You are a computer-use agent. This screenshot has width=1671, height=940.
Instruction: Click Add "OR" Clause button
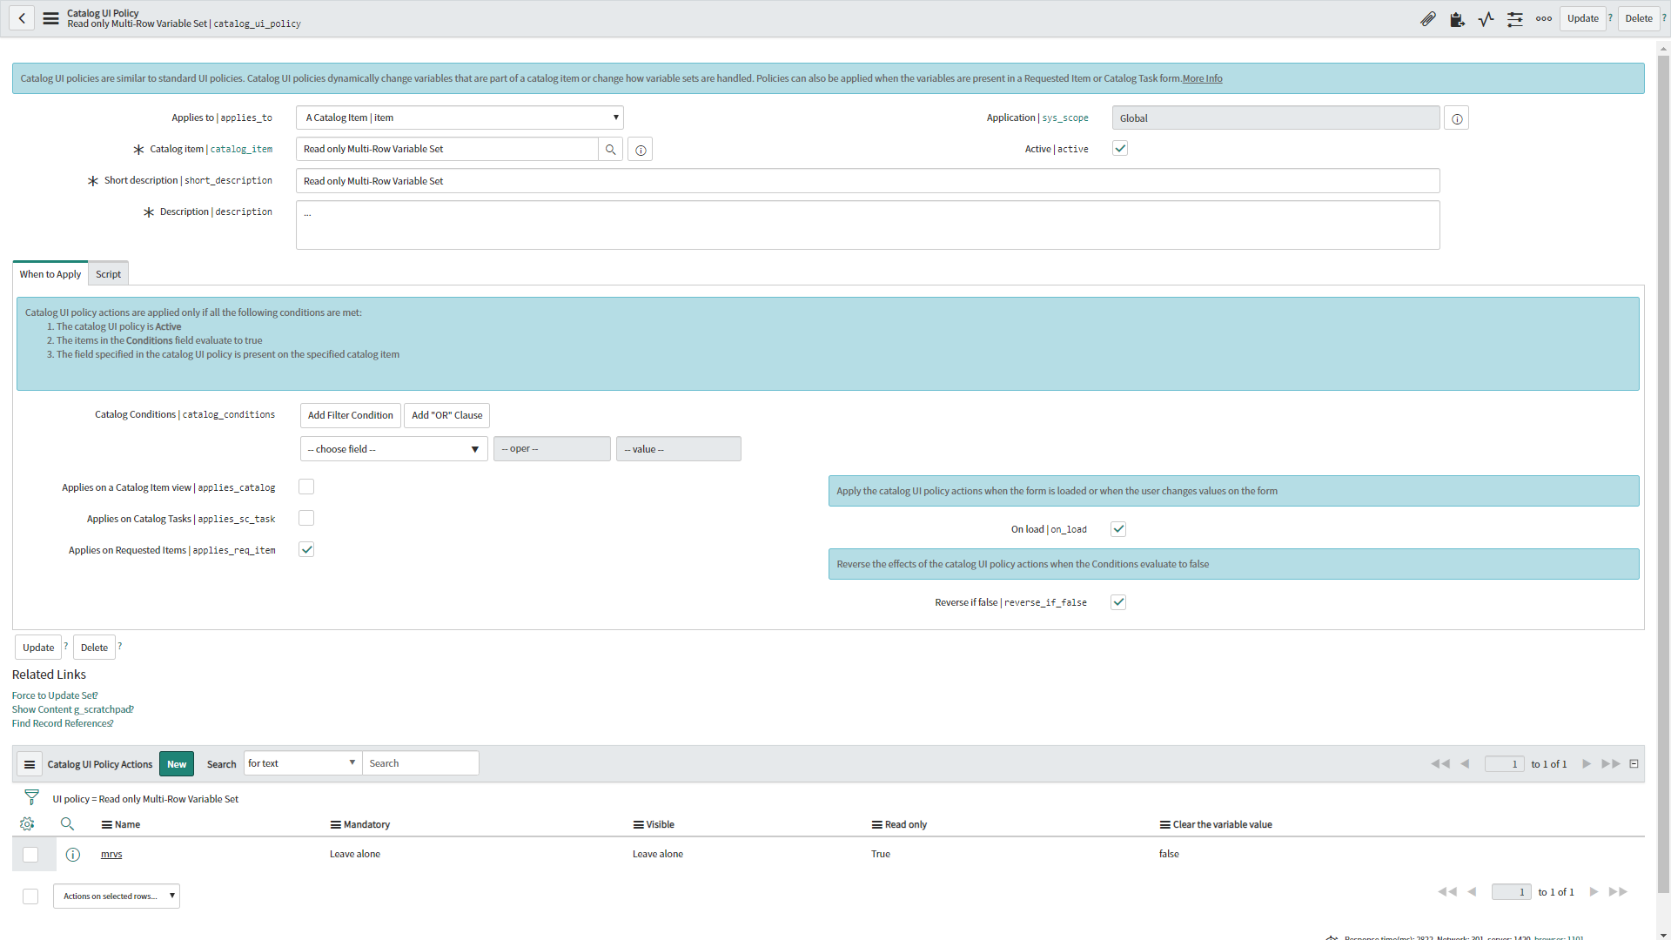[x=447, y=415]
